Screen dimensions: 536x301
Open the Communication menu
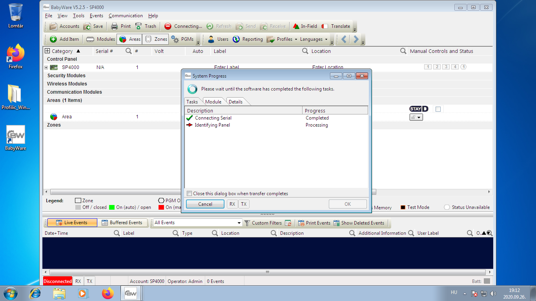coord(126,16)
